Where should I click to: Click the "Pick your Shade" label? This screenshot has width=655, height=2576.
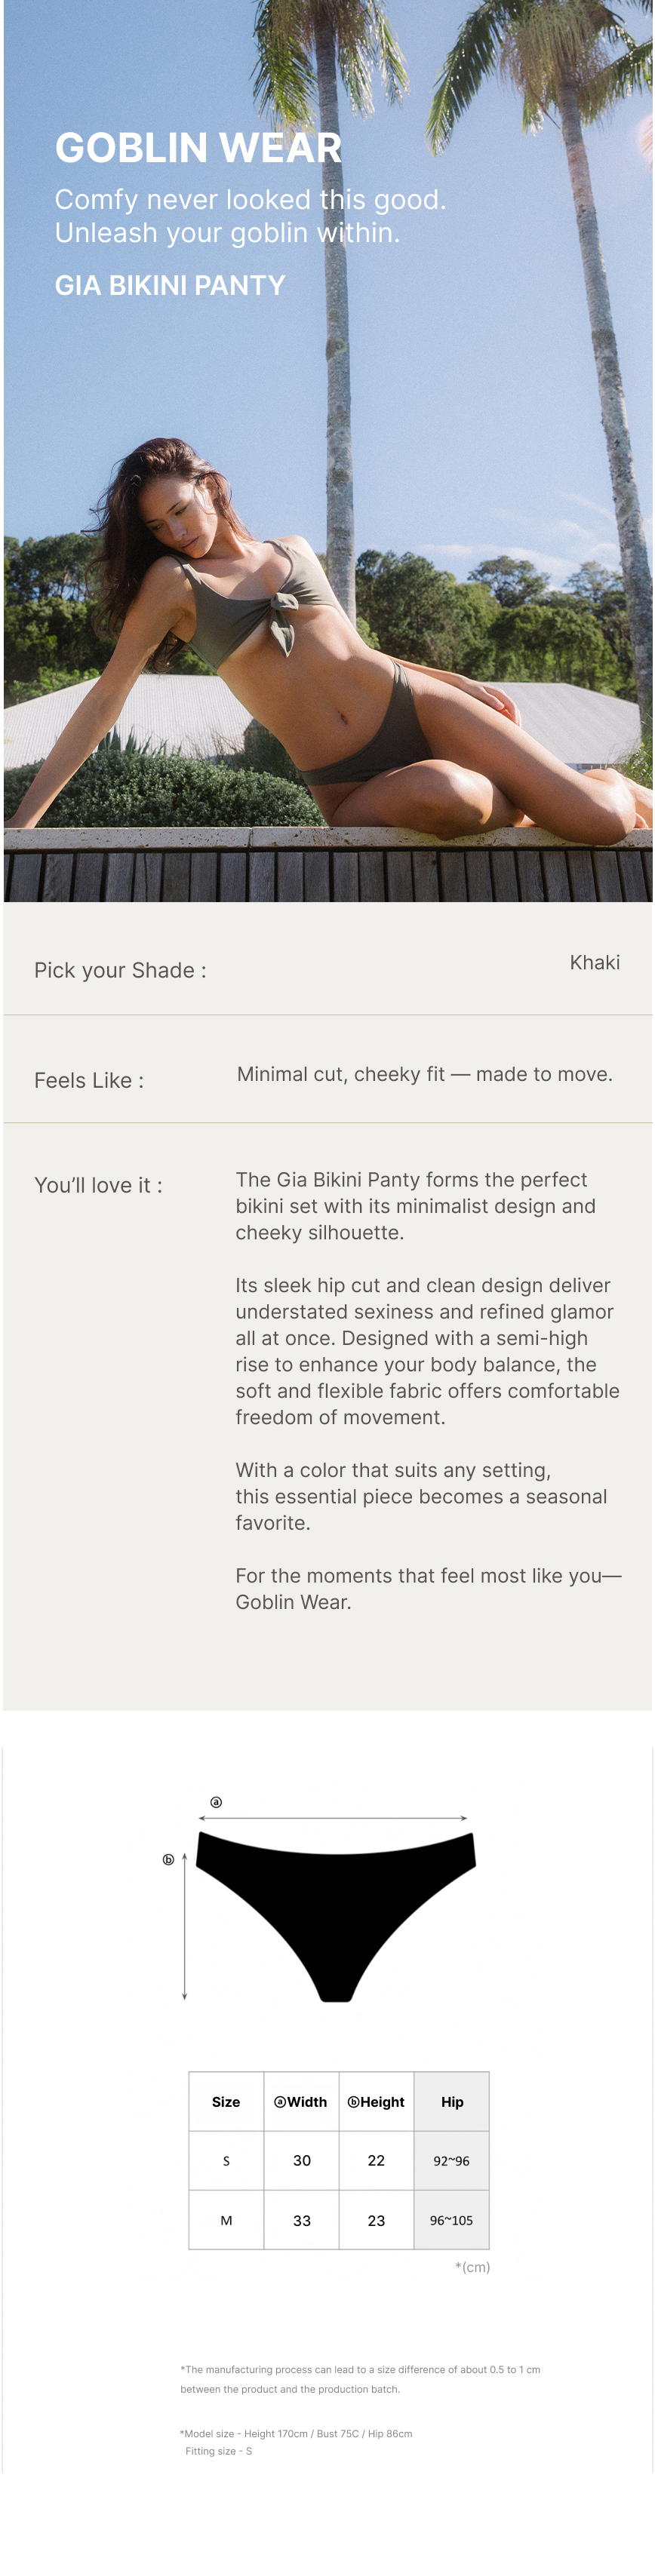coord(120,970)
